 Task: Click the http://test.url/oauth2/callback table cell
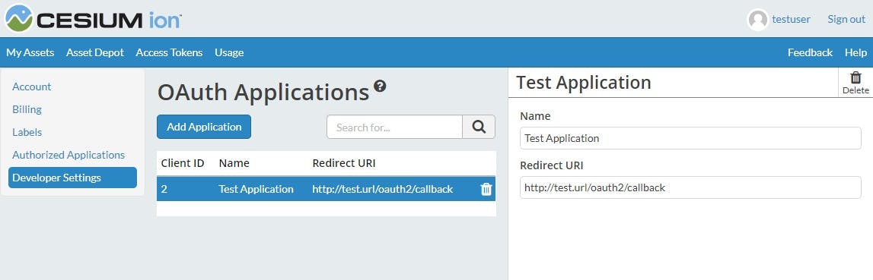(383, 190)
